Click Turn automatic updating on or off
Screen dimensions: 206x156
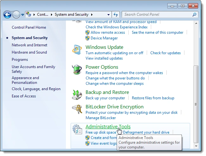click(114, 53)
